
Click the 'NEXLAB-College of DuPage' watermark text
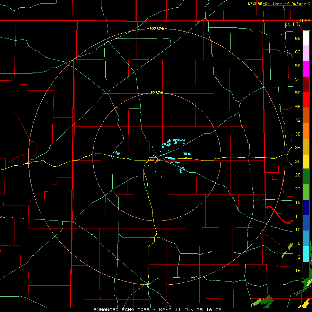277,4
